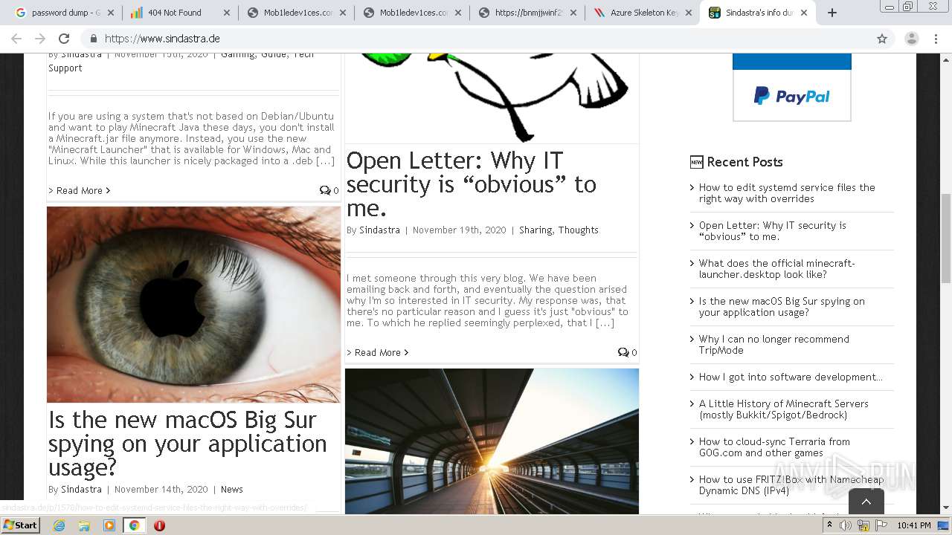The image size is (952, 535).
Task: Open a new browser tab
Action: coord(832,13)
